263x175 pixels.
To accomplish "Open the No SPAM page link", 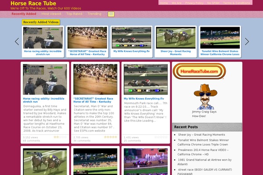I will pos(213,3).
